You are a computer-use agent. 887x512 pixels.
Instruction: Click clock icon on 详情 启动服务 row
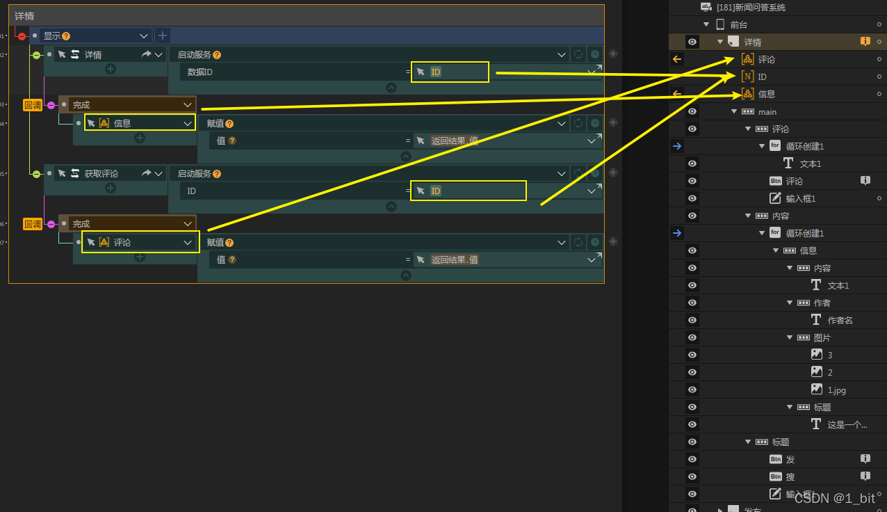point(595,54)
